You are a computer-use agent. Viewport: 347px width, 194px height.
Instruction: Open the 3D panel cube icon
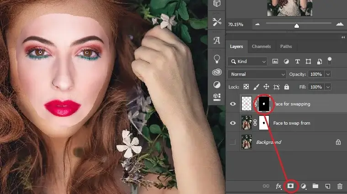pyautogui.click(x=217, y=3)
